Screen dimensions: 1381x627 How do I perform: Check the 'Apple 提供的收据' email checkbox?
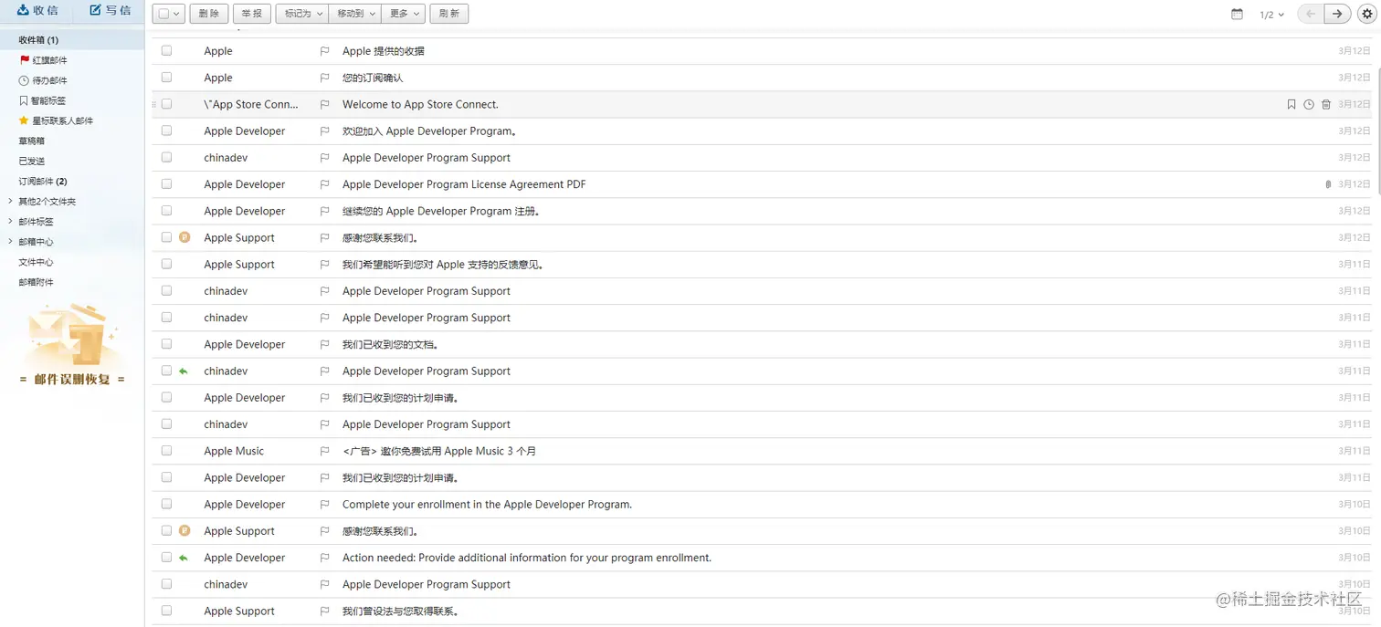point(166,51)
